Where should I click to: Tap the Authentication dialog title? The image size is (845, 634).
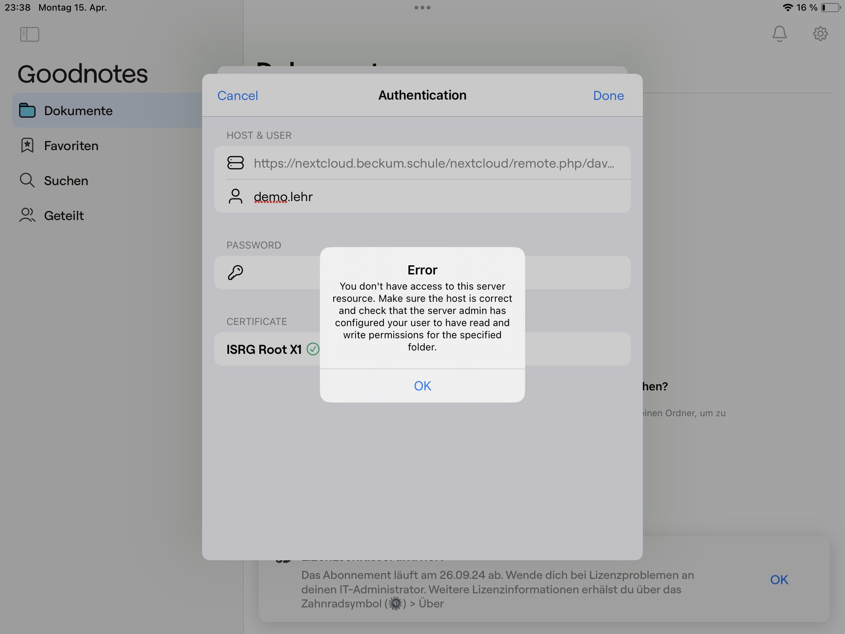point(422,95)
